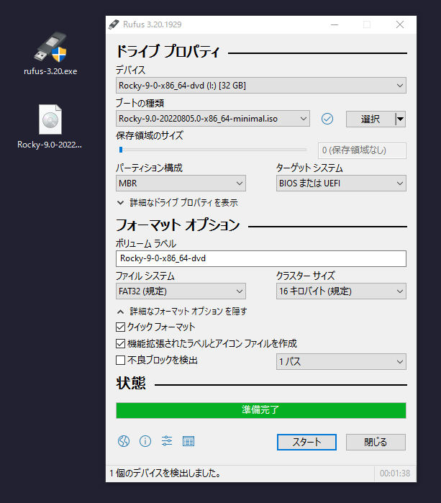The width and height of the screenshot is (441, 503).
Task: Open ターゲット システム dropdown
Action: coord(341,183)
